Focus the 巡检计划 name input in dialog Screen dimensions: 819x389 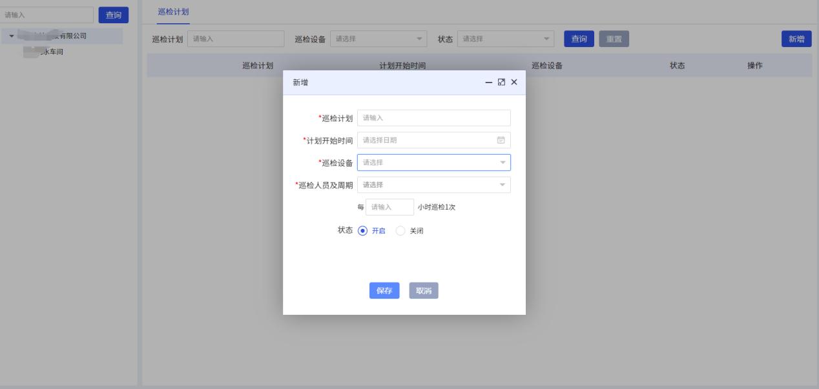click(x=433, y=118)
